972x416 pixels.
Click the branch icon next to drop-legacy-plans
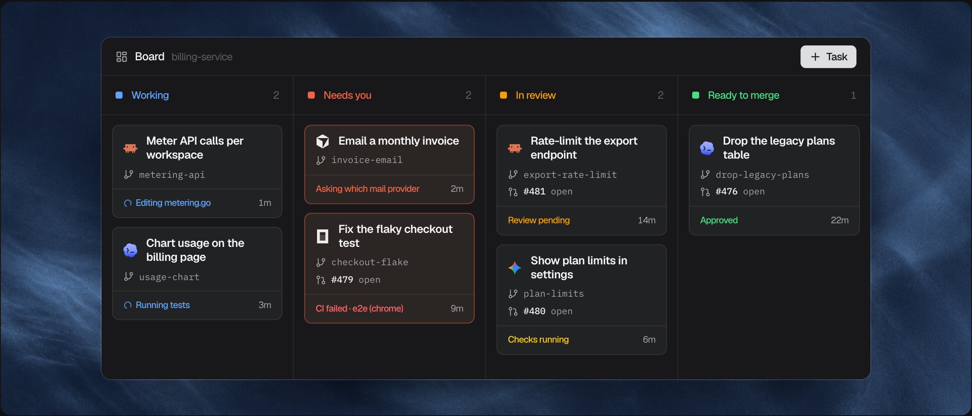(705, 175)
